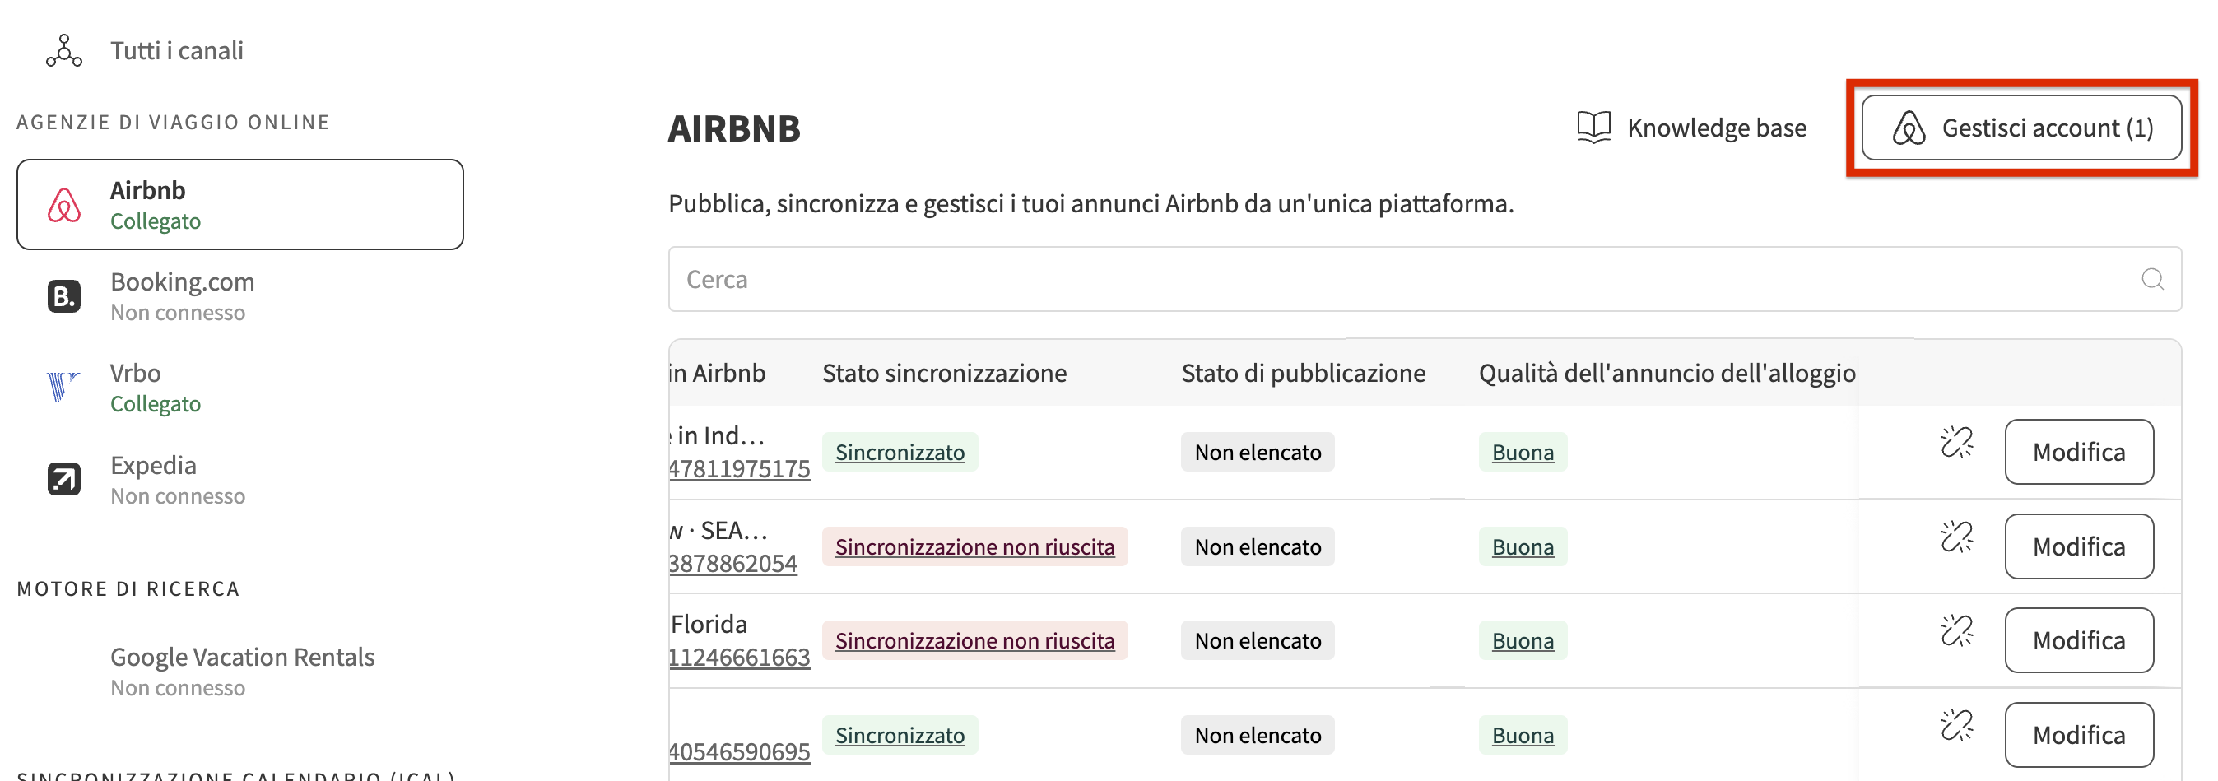Unlink the SEA listing using chain icon
The height and width of the screenshot is (781, 2218).
tap(1956, 537)
